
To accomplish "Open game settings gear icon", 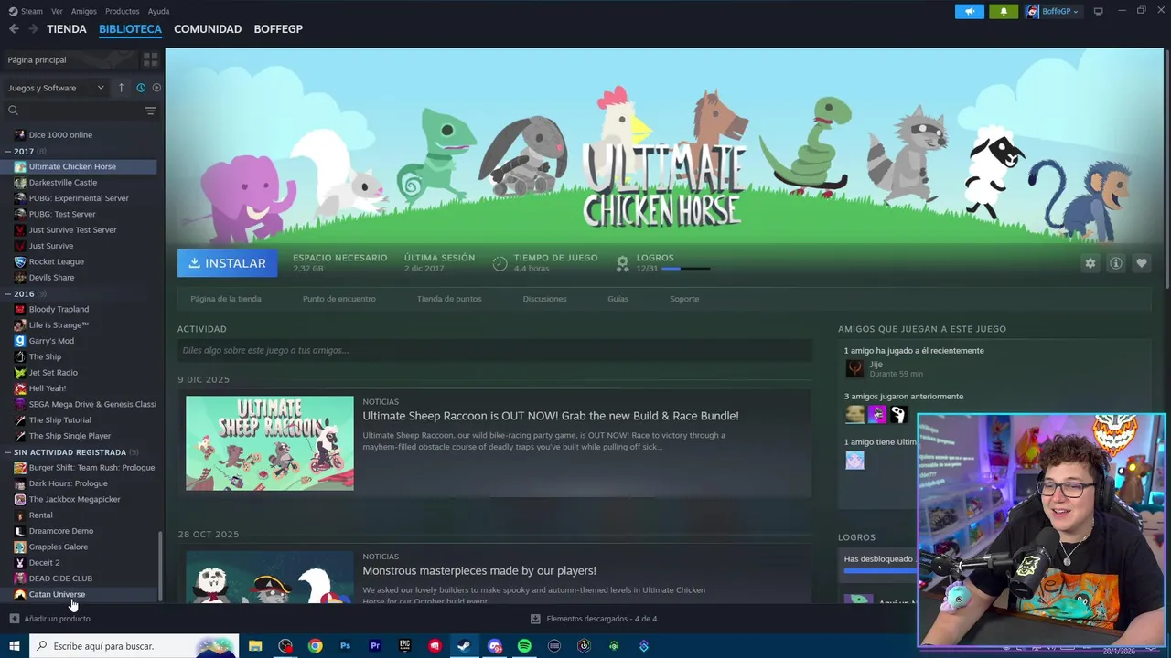I will (x=1090, y=263).
